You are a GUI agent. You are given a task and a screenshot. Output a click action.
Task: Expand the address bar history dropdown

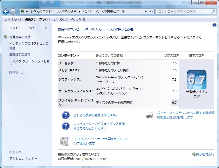pos(145,12)
